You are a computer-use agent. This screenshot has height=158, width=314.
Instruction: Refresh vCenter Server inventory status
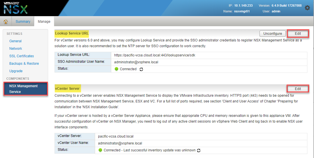[199, 151]
